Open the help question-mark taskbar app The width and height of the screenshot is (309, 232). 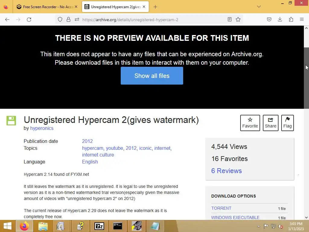tap(80, 226)
